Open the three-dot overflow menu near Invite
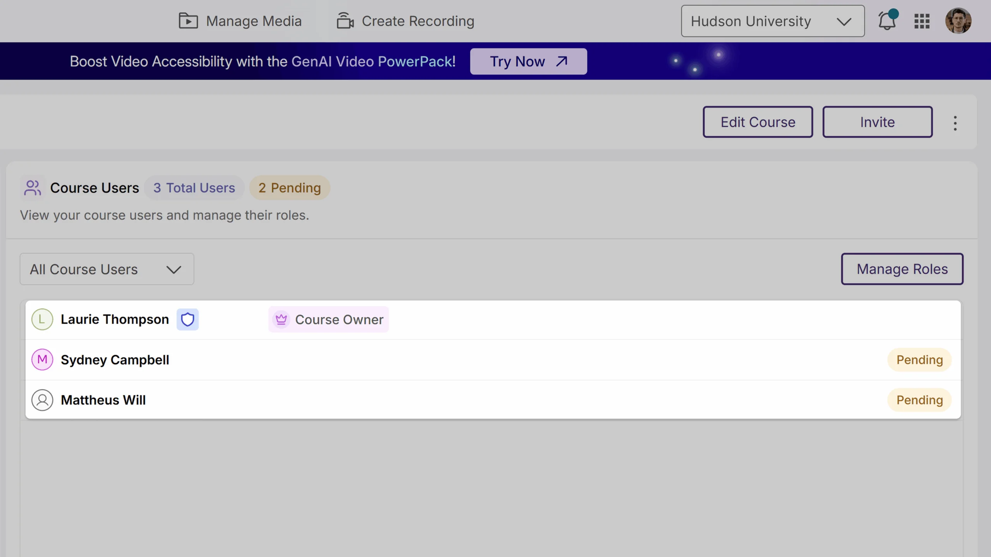991x557 pixels. point(955,122)
